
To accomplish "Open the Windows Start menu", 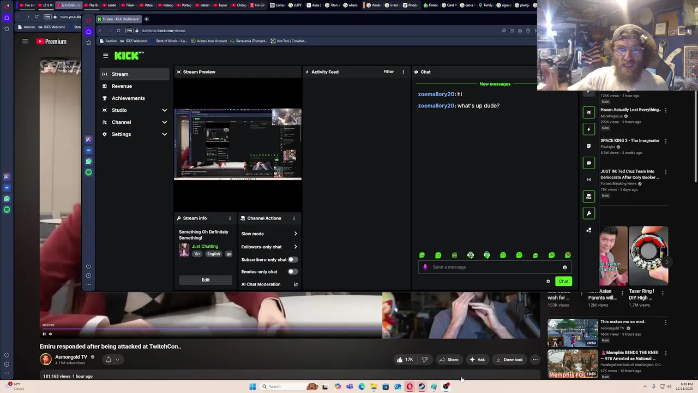I will click(x=252, y=387).
